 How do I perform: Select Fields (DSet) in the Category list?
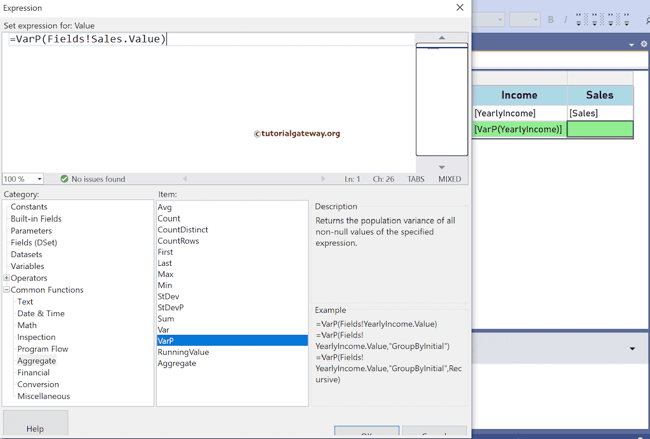pyautogui.click(x=34, y=242)
